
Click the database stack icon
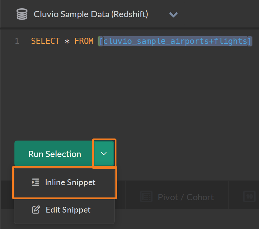point(22,14)
